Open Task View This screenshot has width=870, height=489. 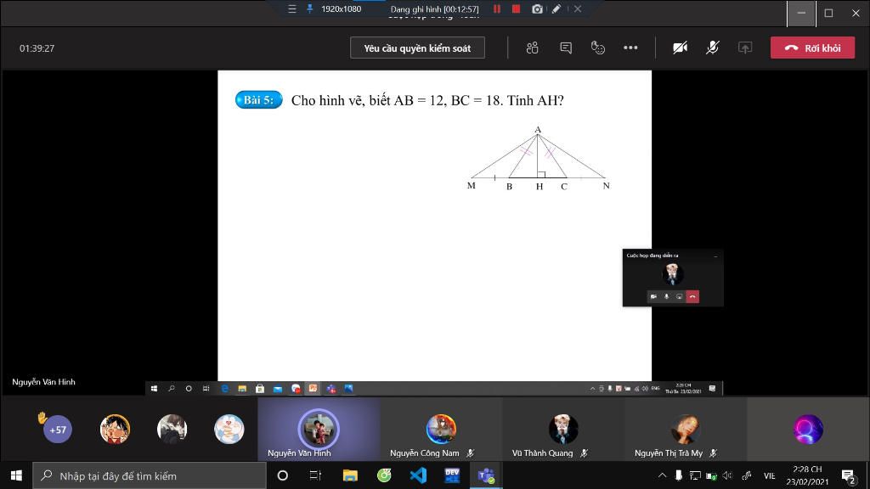(315, 475)
